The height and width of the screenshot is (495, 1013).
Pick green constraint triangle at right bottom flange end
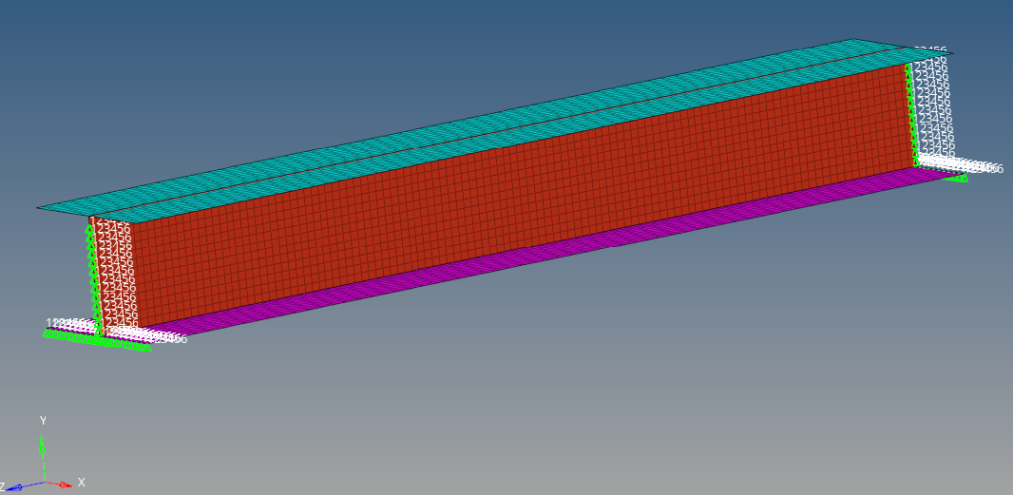pos(957,177)
